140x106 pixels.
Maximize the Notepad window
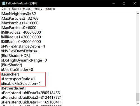pos(124,3)
